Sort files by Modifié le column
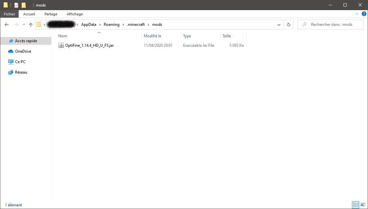Image resolution: width=368 pixels, height=209 pixels. [x=153, y=36]
